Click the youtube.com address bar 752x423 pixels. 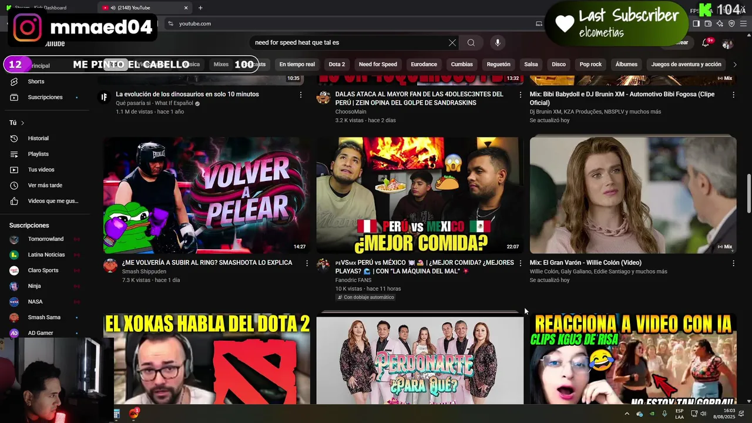tap(352, 23)
